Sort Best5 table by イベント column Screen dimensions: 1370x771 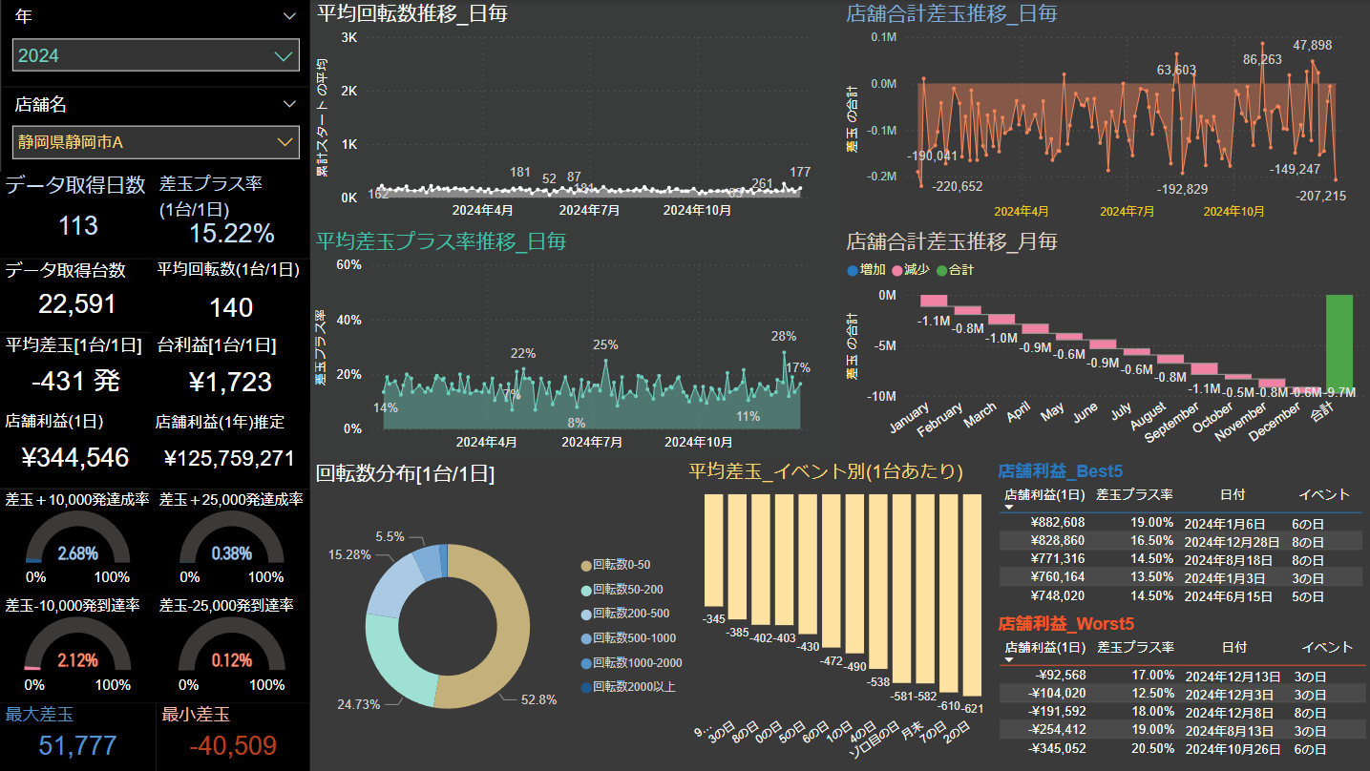[1324, 495]
